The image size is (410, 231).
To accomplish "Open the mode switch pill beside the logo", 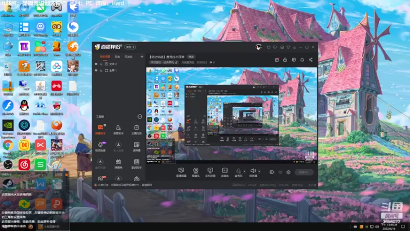I will coord(130,47).
